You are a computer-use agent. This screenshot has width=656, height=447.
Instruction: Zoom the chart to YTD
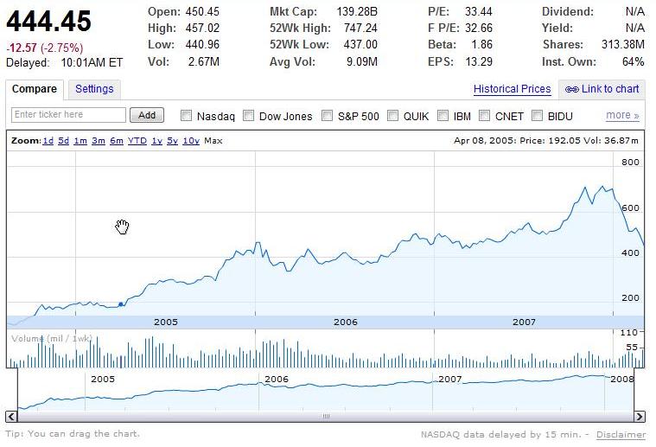coord(137,141)
